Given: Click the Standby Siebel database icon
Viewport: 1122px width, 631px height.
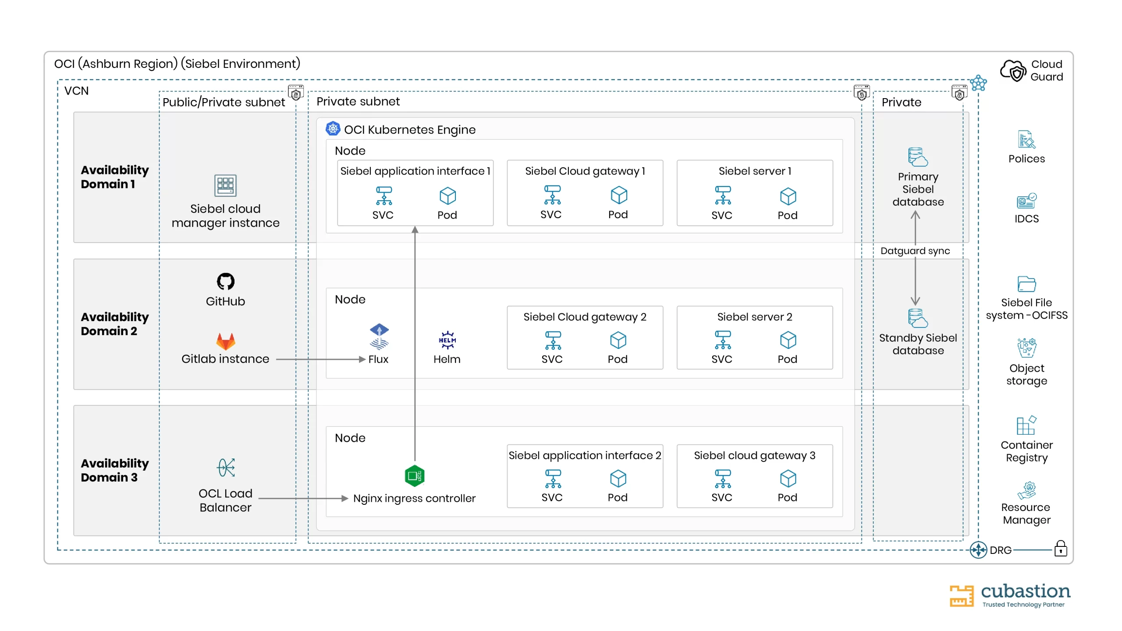Looking at the screenshot, I should click(x=917, y=318).
